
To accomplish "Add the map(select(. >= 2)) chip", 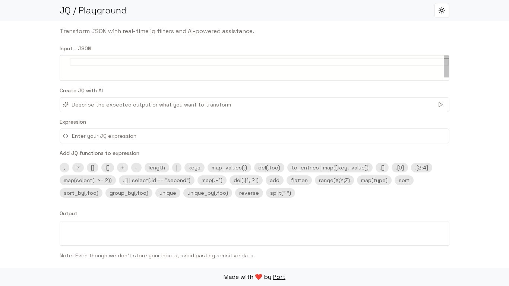I will point(88,180).
